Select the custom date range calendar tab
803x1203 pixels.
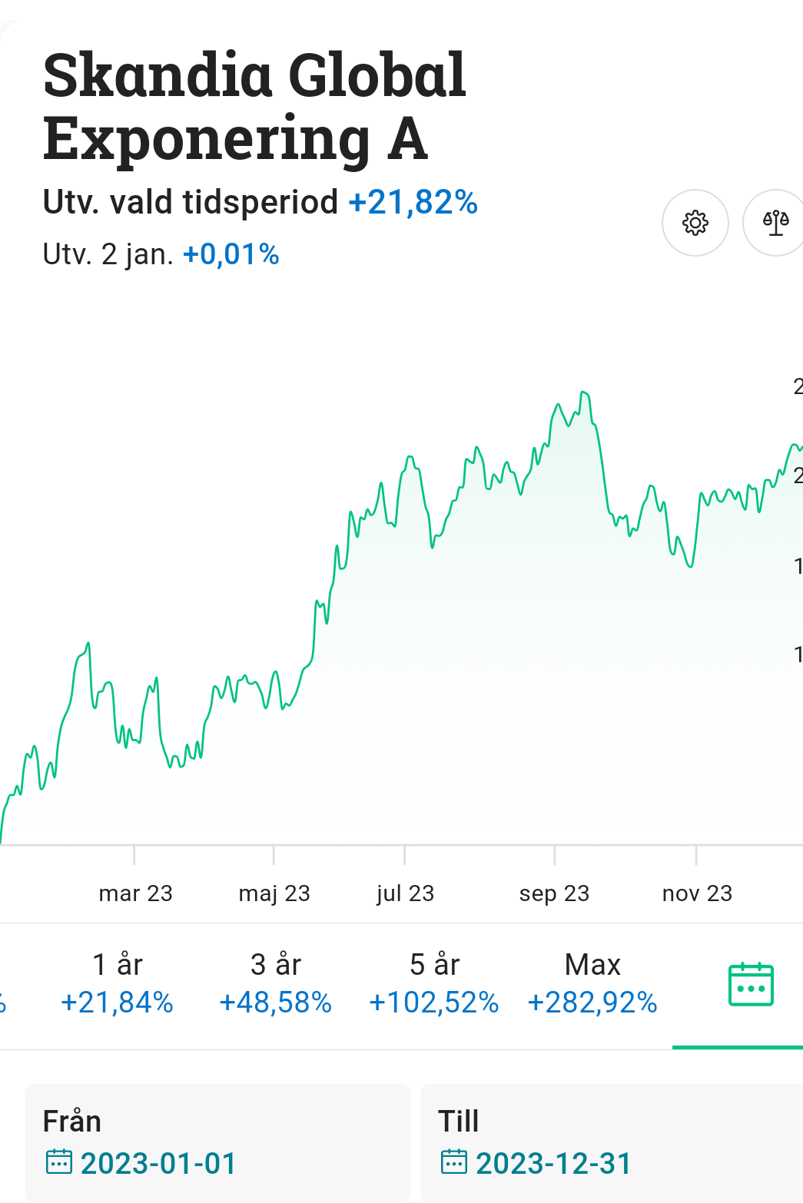click(x=750, y=985)
